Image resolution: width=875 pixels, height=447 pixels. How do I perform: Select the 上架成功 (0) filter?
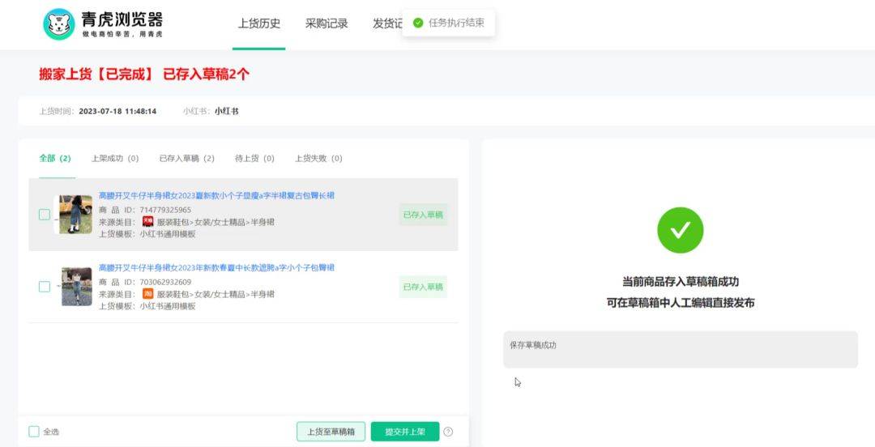(114, 159)
